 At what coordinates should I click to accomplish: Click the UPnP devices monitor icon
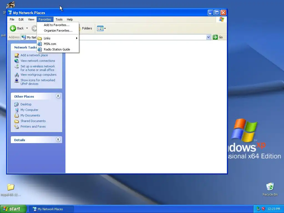(x=17, y=80)
